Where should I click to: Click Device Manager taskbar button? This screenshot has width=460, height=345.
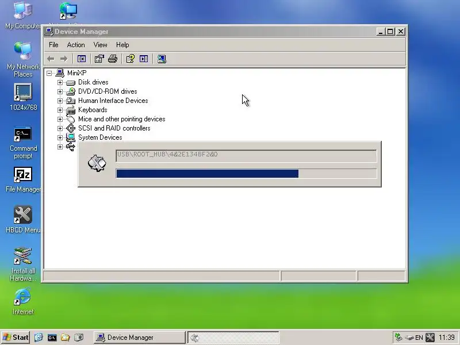(140, 338)
